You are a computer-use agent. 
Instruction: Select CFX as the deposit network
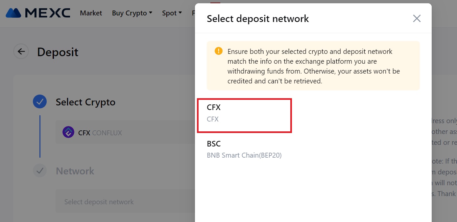pos(245,113)
